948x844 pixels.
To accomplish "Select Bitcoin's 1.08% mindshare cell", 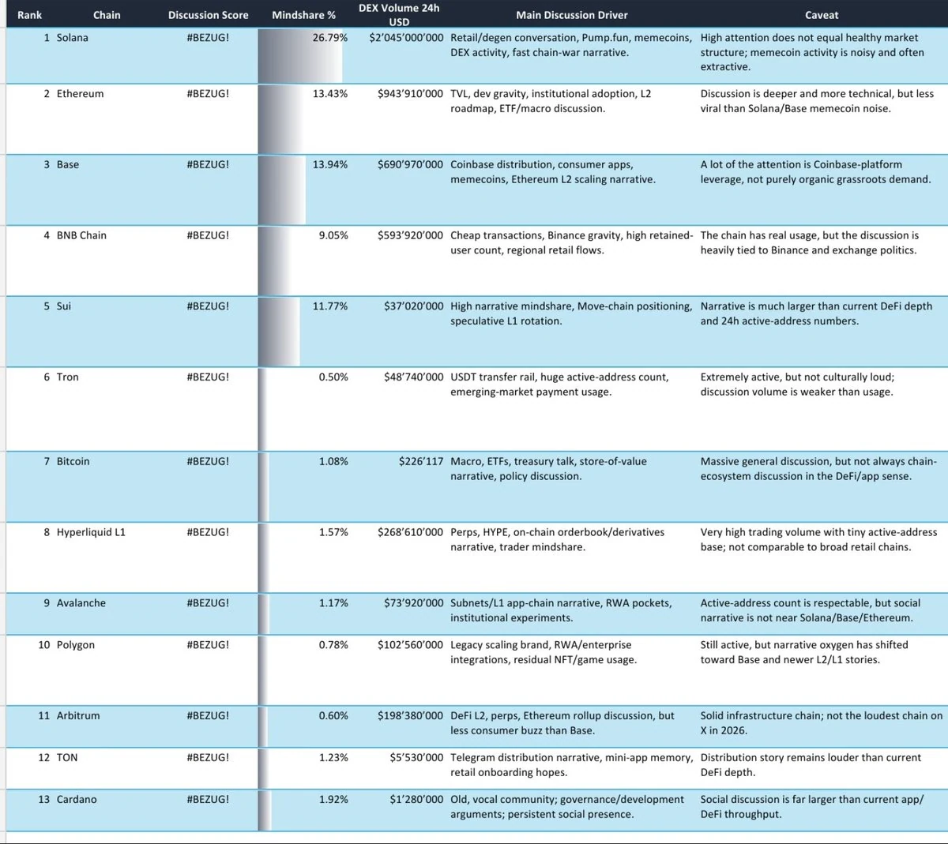I will [333, 461].
